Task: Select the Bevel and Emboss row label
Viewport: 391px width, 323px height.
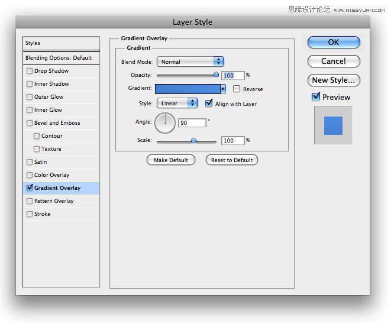Action: (x=57, y=122)
